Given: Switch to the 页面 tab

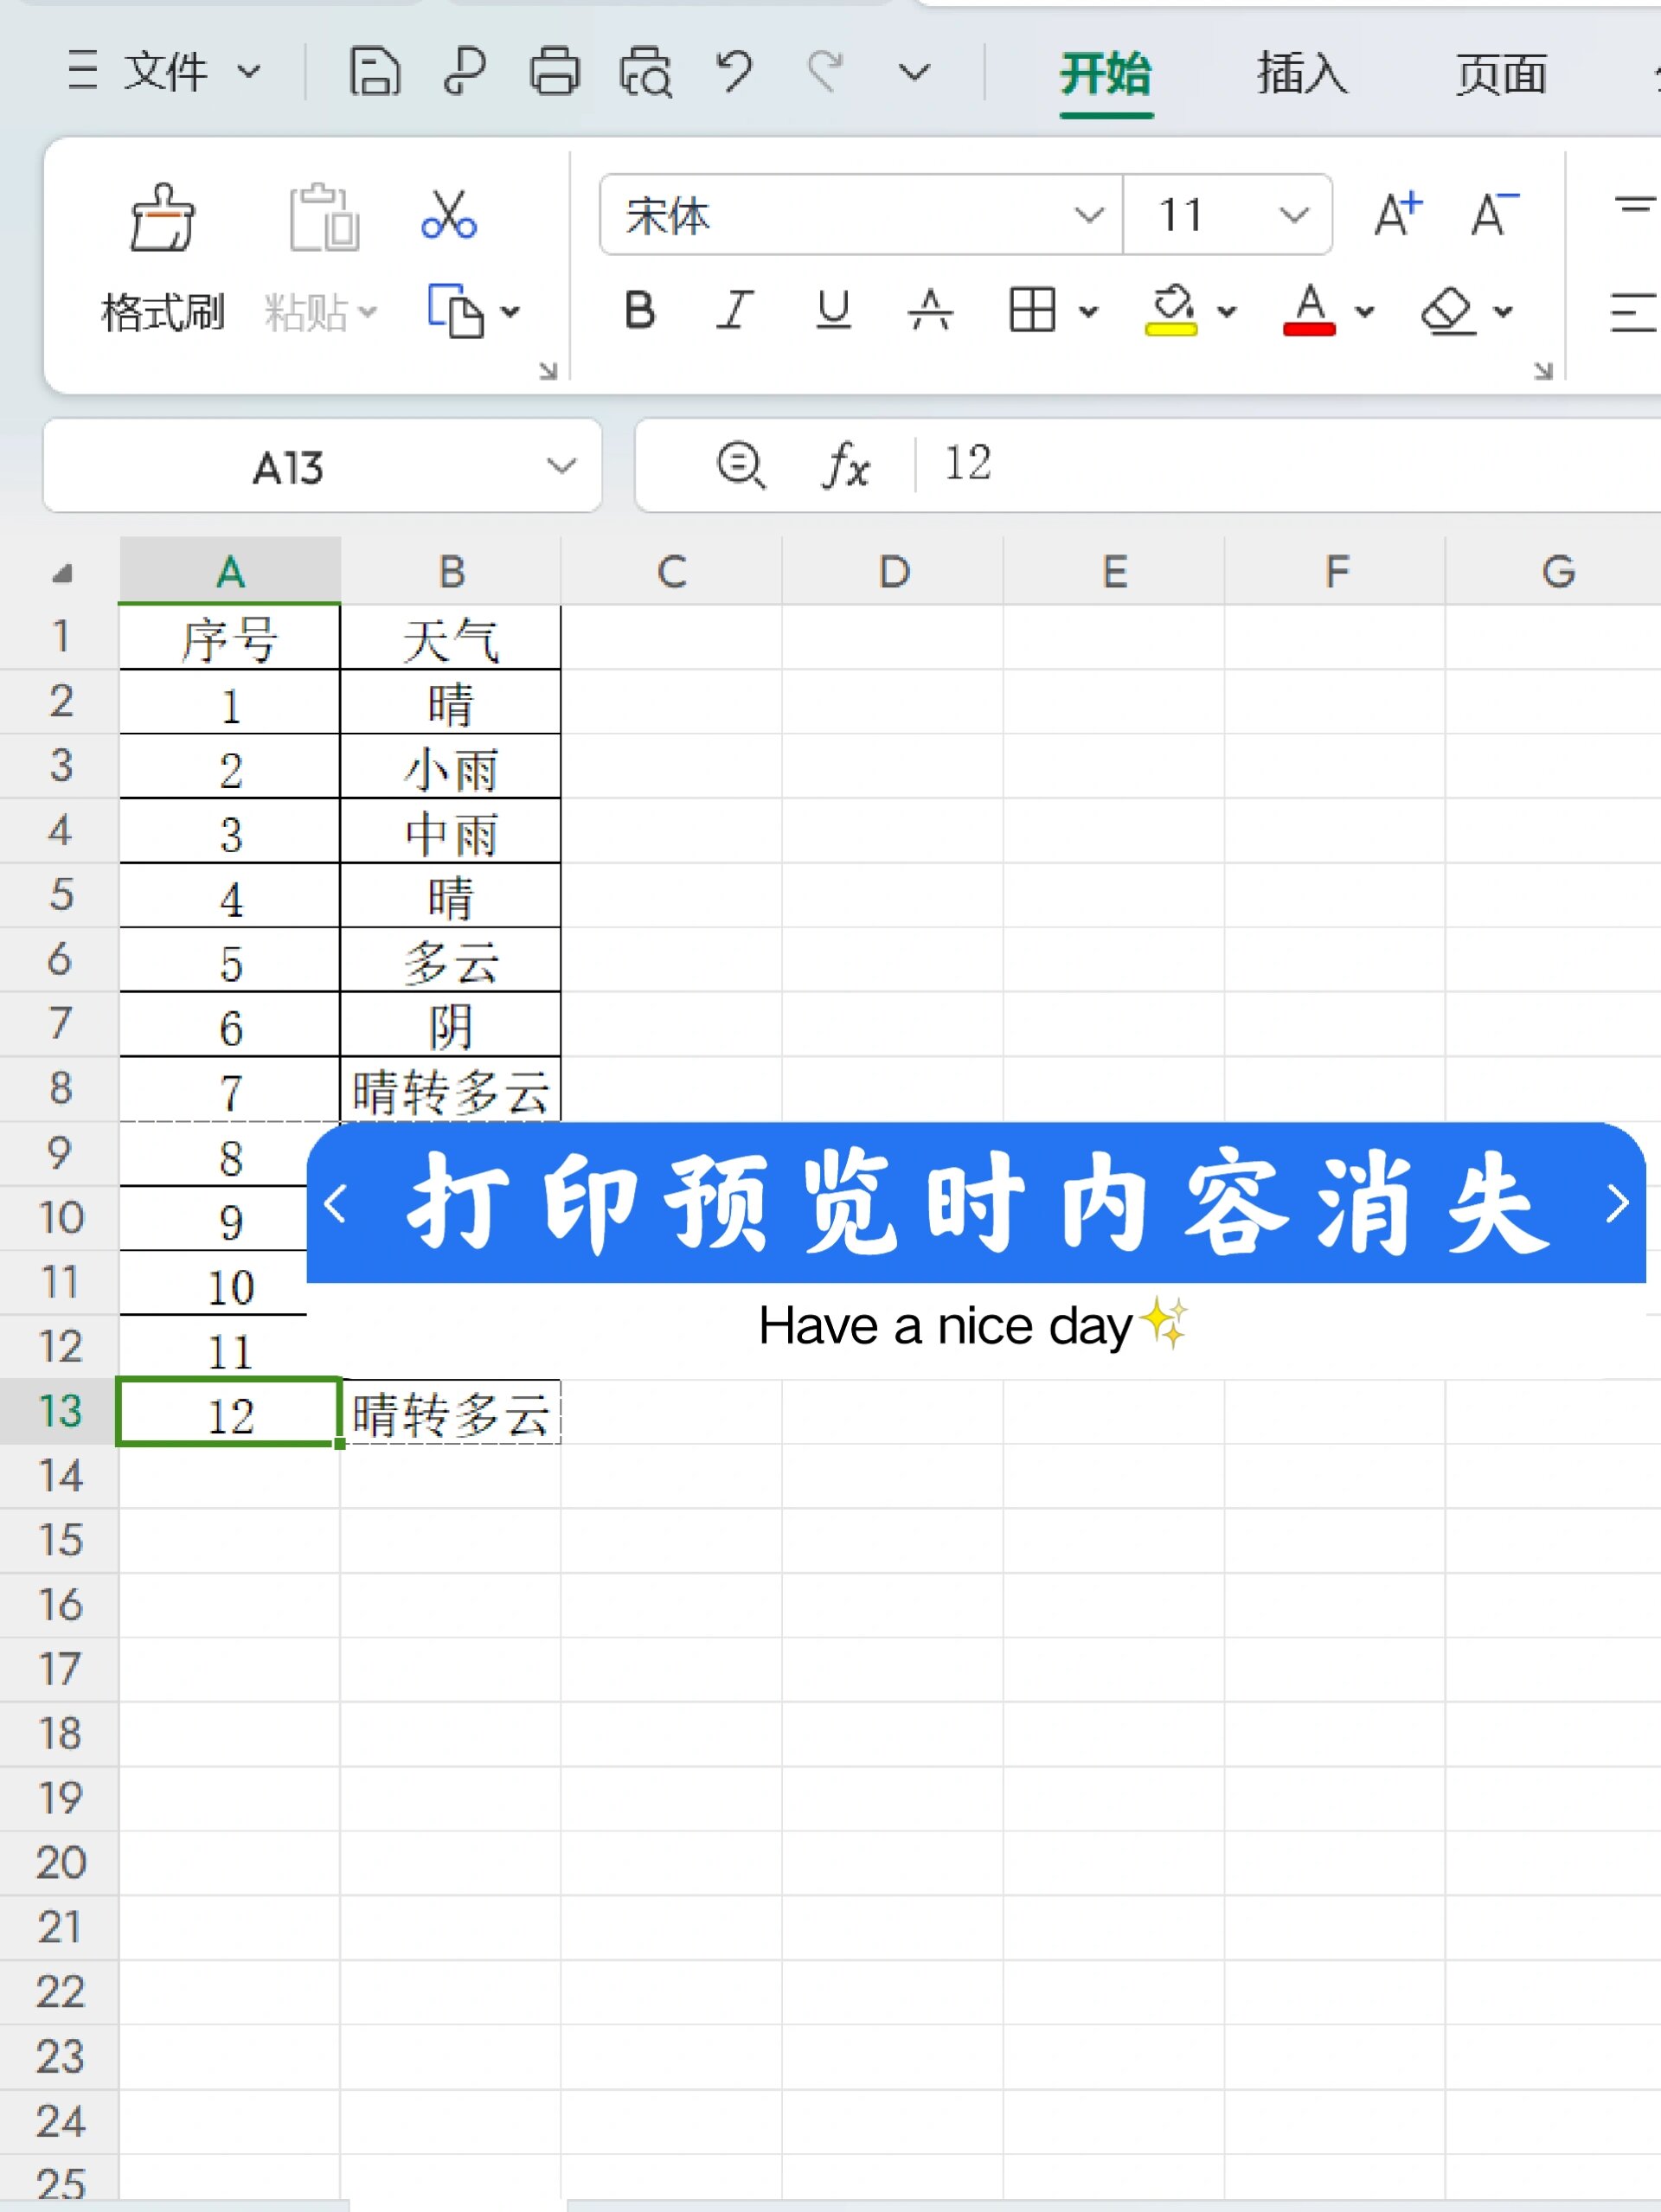Looking at the screenshot, I should tap(1501, 74).
